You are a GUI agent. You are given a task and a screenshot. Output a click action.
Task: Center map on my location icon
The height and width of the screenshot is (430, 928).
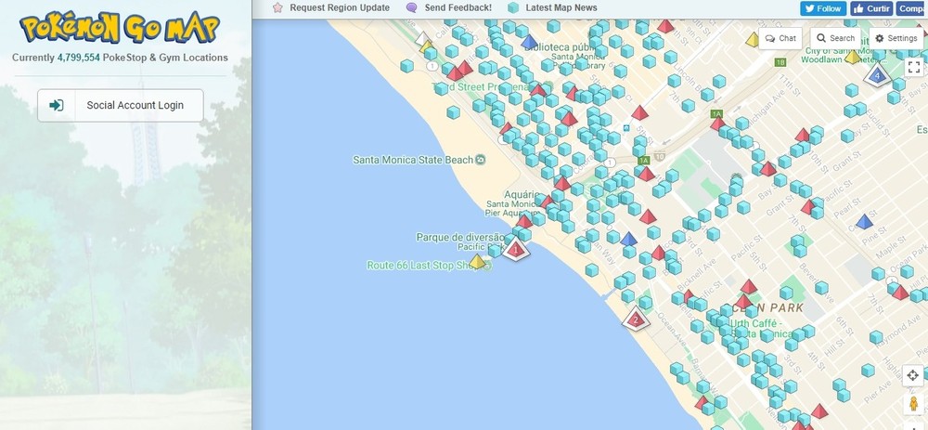point(912,375)
